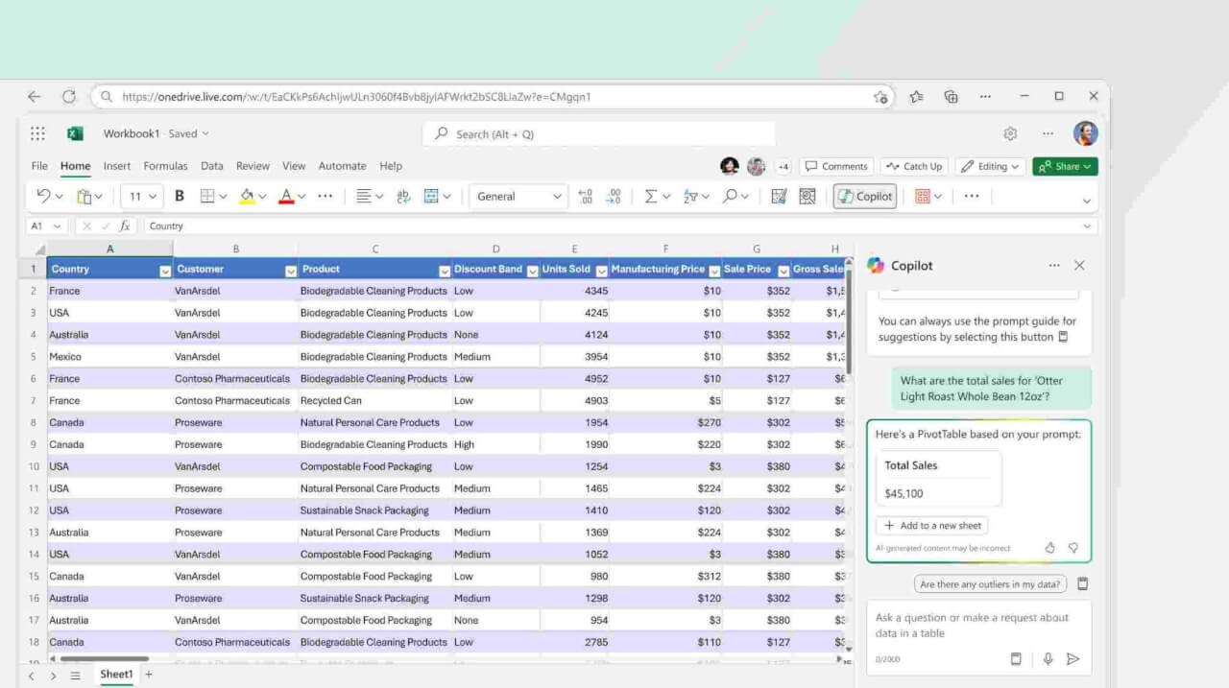Open the settings gear icon
The image size is (1229, 688).
point(1010,133)
